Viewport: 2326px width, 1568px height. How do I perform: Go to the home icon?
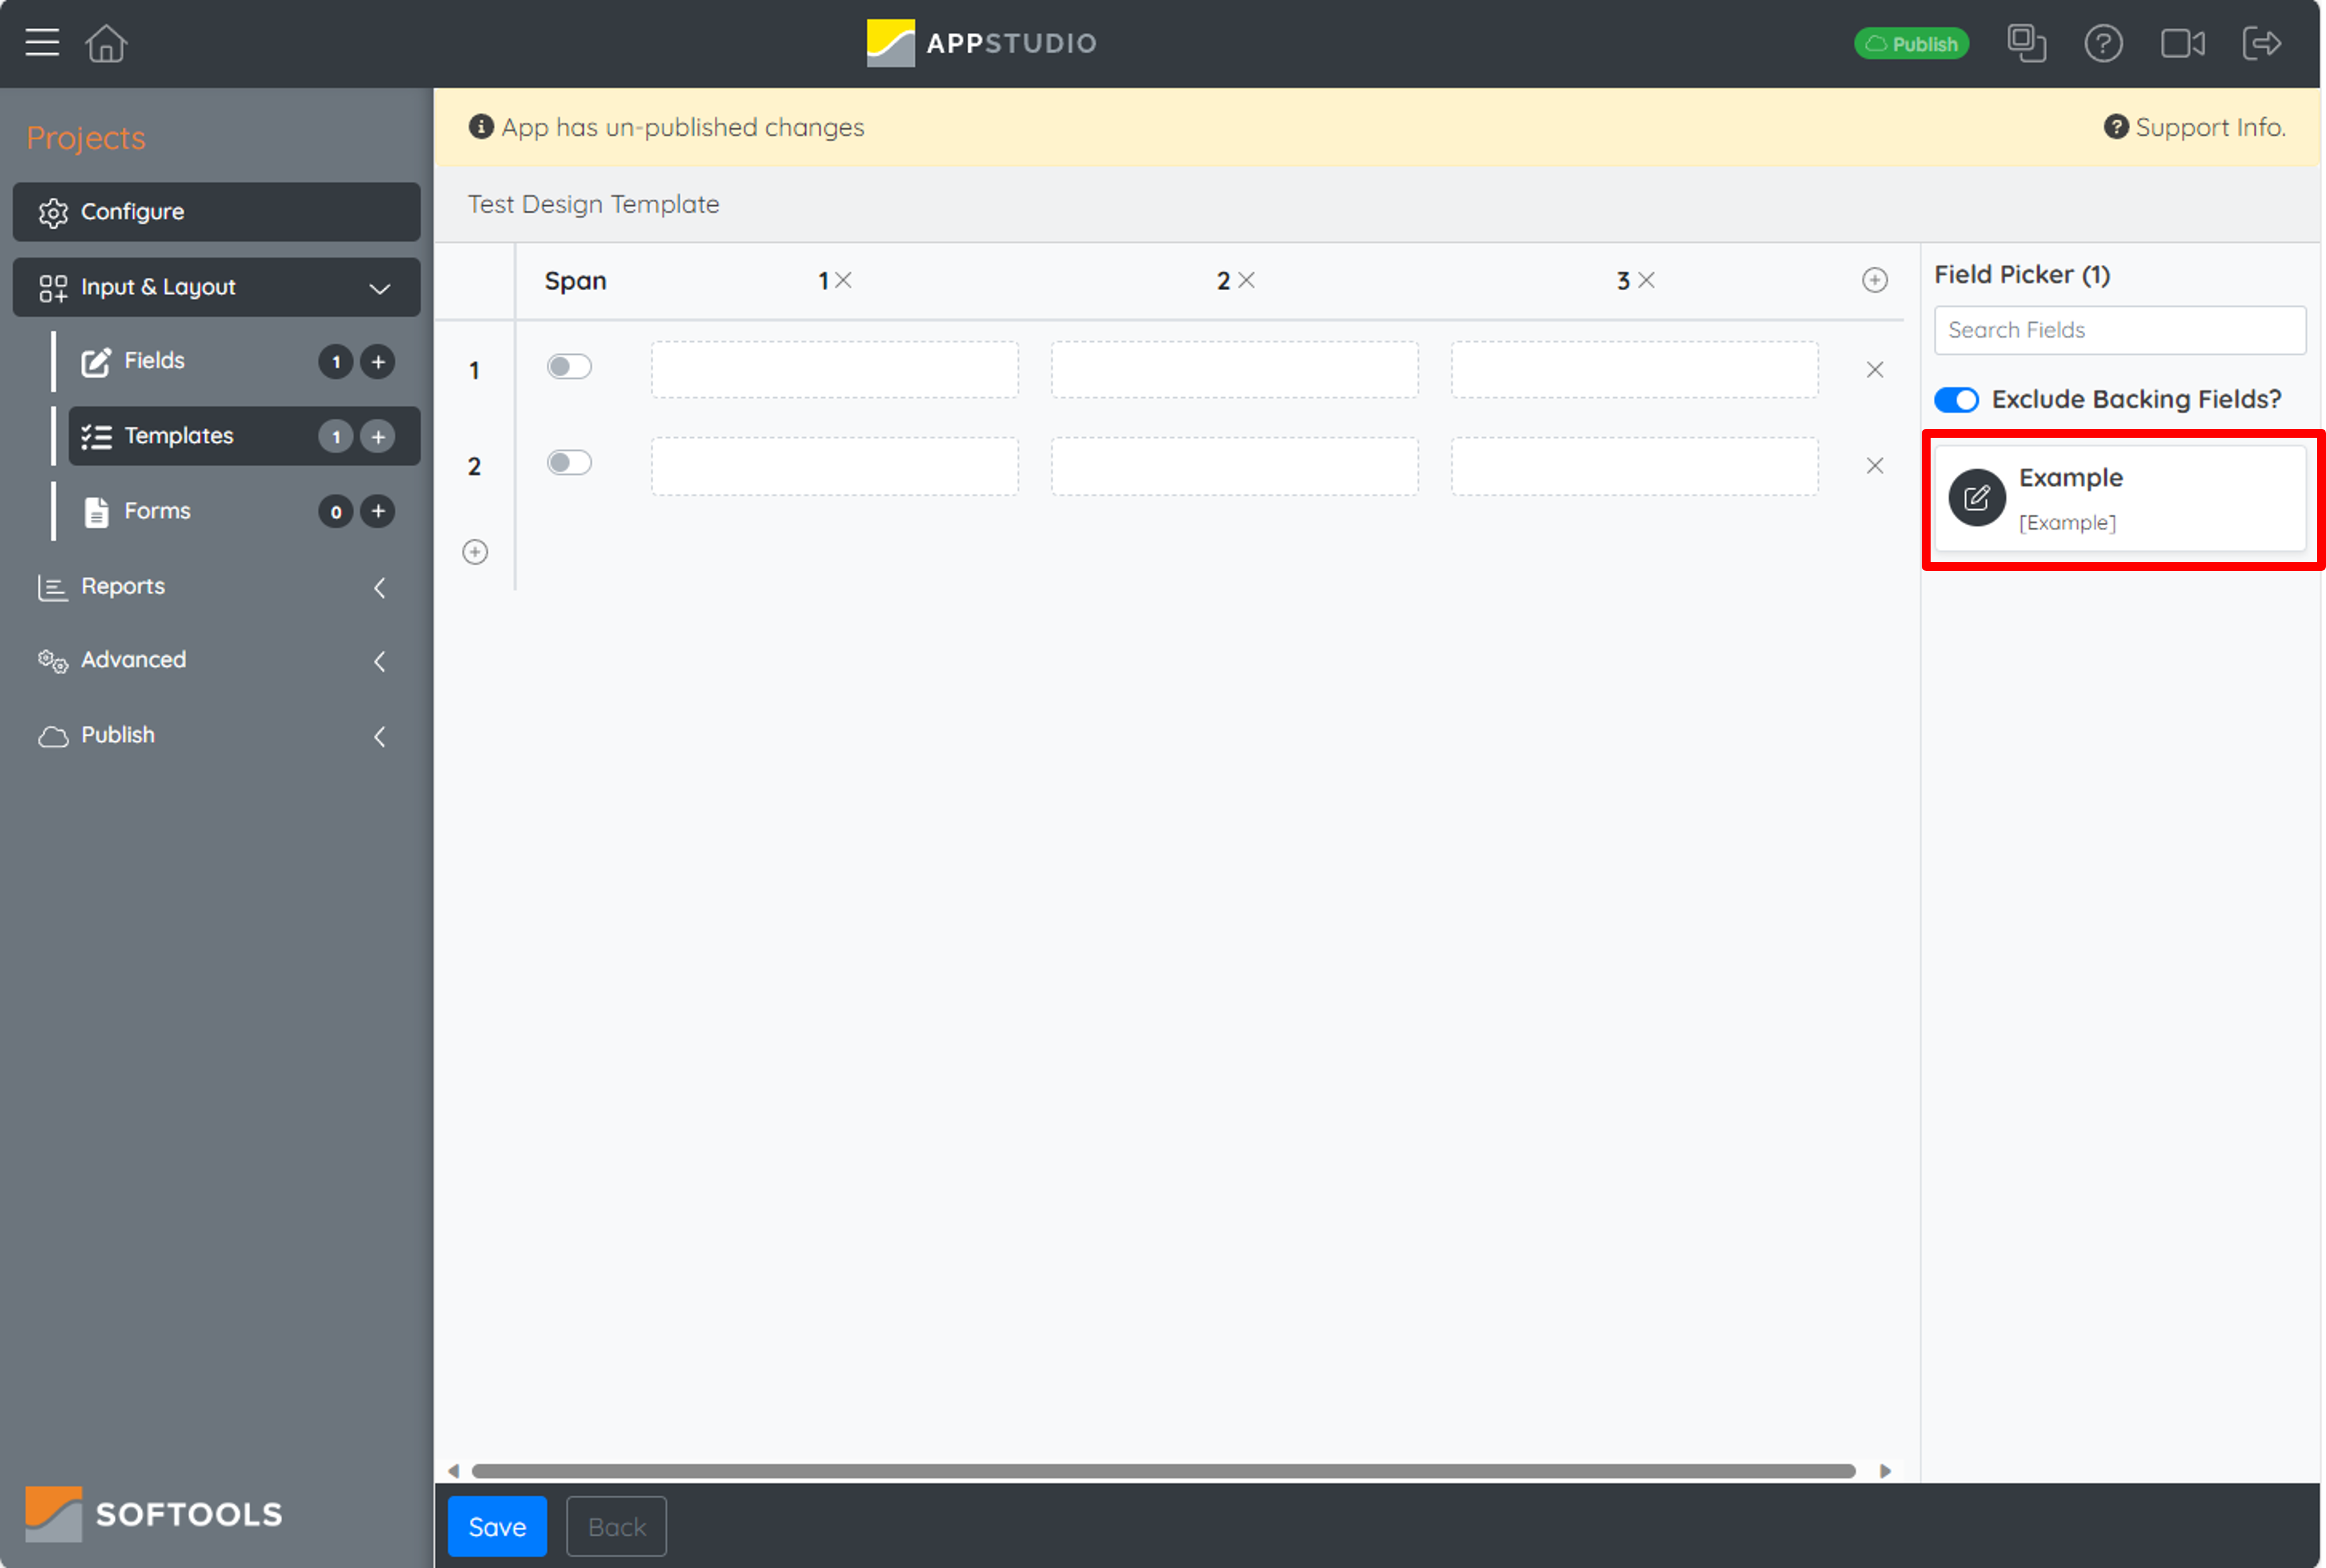106,43
